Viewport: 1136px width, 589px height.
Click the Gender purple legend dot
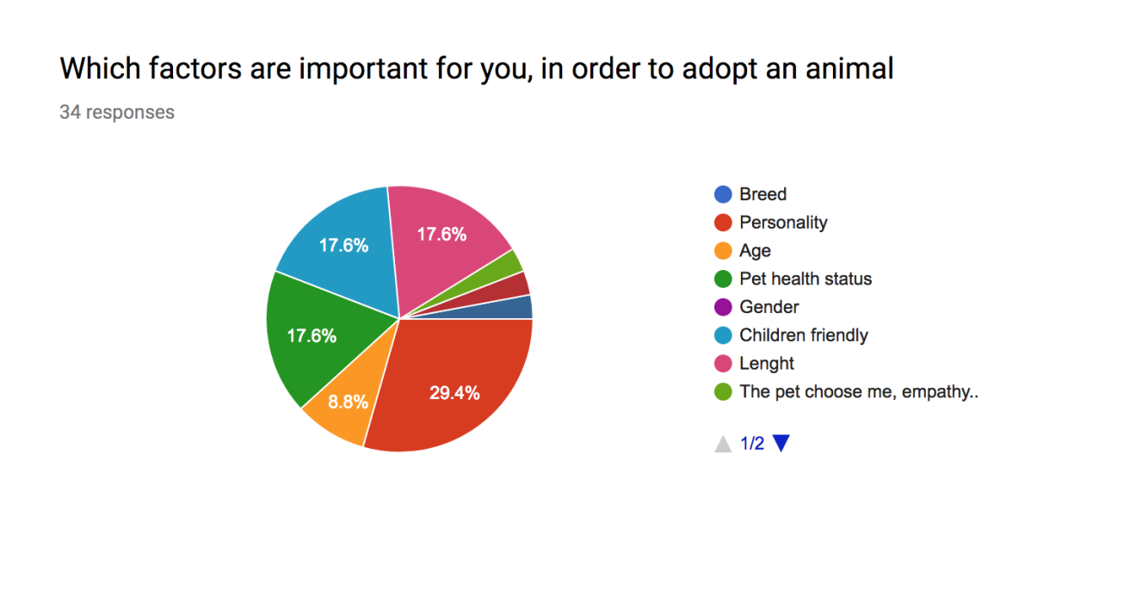tap(723, 308)
